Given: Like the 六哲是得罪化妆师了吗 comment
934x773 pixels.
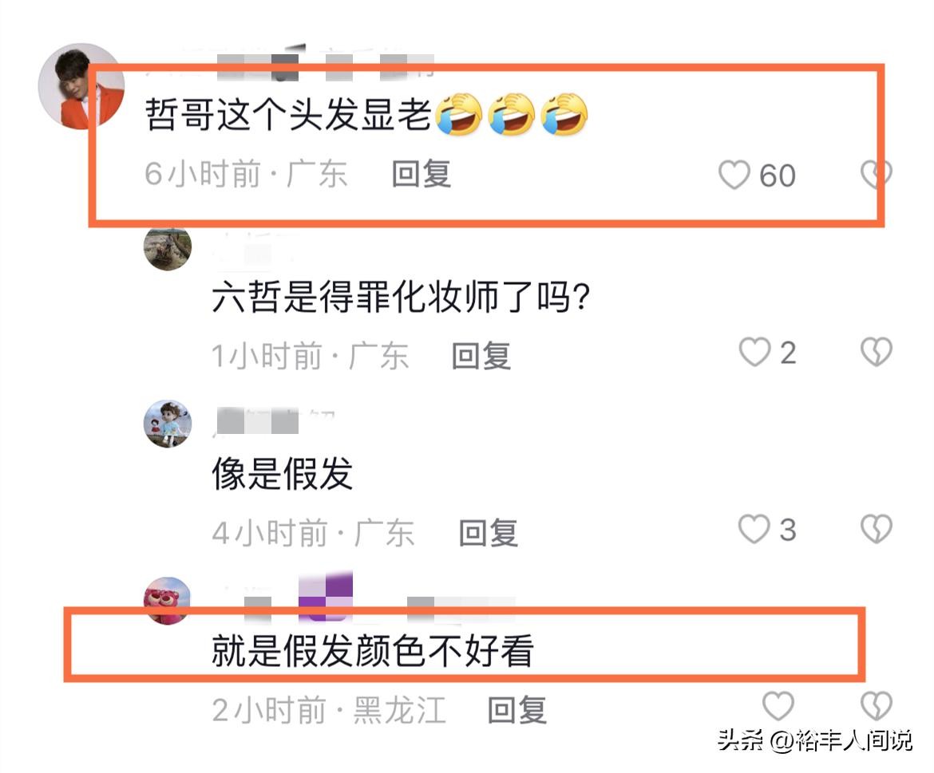Looking at the screenshot, I should (x=754, y=352).
